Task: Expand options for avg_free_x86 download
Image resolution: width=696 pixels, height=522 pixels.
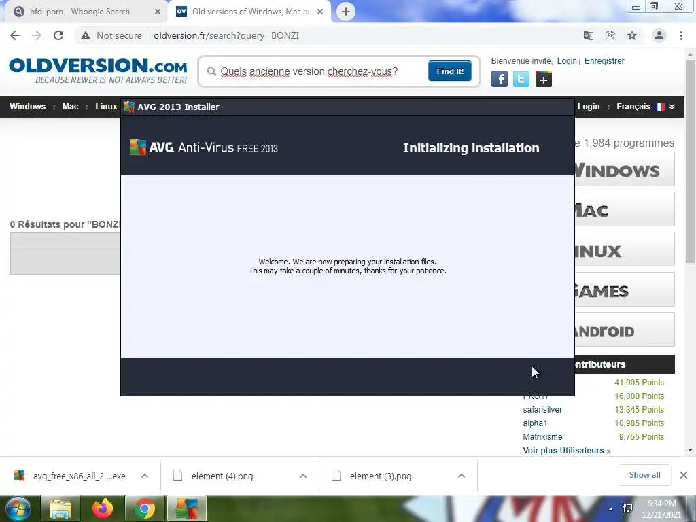Action: [145, 476]
